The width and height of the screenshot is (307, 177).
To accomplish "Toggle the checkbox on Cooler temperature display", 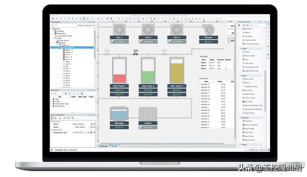I will coord(140,128).
